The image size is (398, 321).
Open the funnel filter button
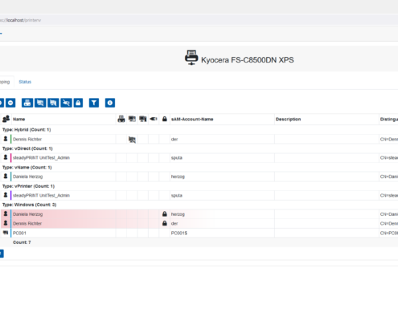[94, 103]
